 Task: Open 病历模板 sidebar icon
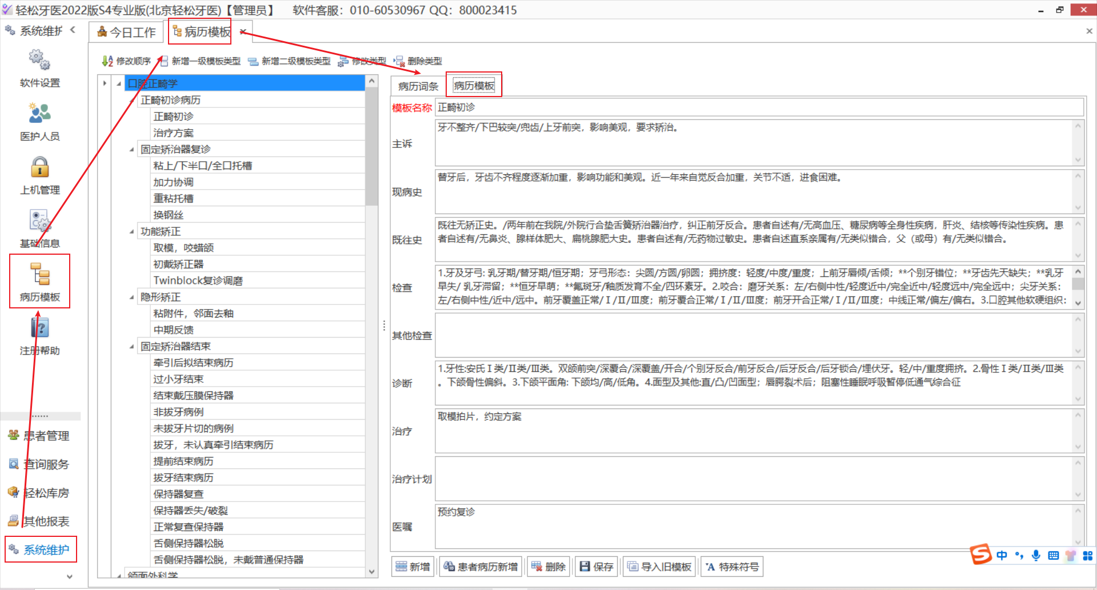[39, 282]
